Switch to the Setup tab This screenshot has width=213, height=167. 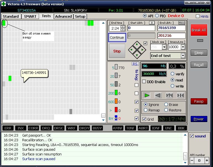(x=80, y=16)
